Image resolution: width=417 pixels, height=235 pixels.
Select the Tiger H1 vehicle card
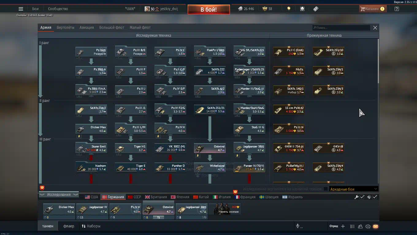coord(131,148)
